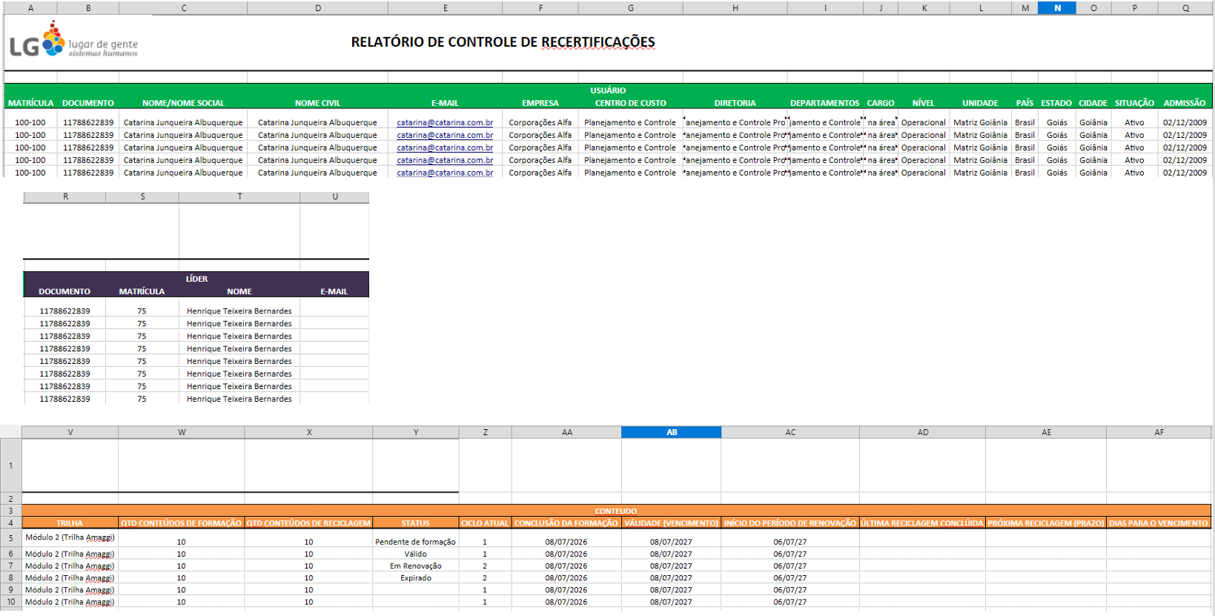Viewport: 1215px width, 616px height.
Task: Click the DIAS PARA O VENCIMENTO heading
Action: (x=1159, y=523)
